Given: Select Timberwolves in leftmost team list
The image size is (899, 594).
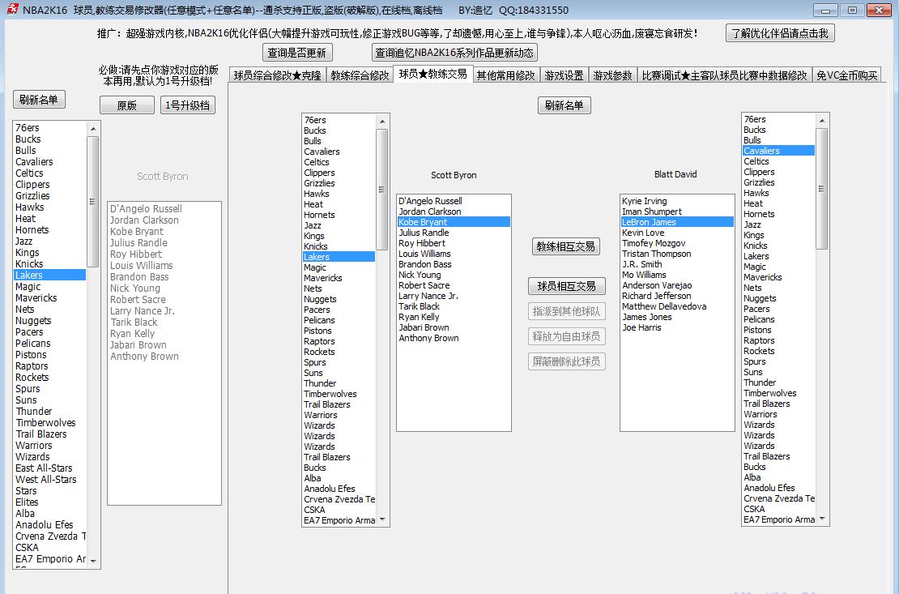Looking at the screenshot, I should (x=49, y=423).
